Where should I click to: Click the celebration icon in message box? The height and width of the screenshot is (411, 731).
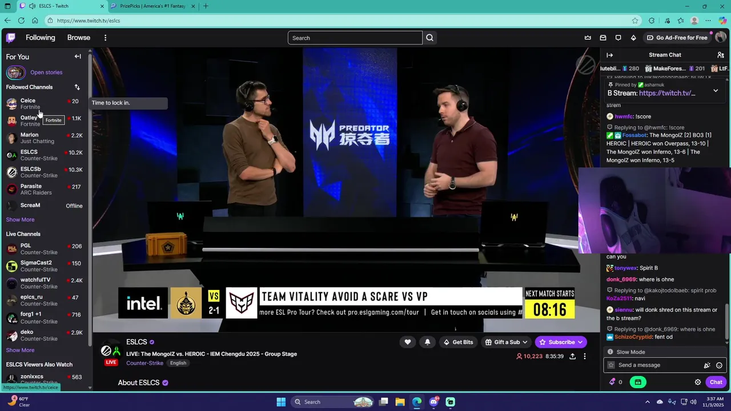pos(707,365)
